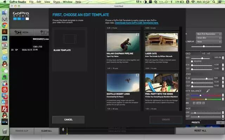
Task: Dismiss the Pool Party template X
Action: (176, 75)
